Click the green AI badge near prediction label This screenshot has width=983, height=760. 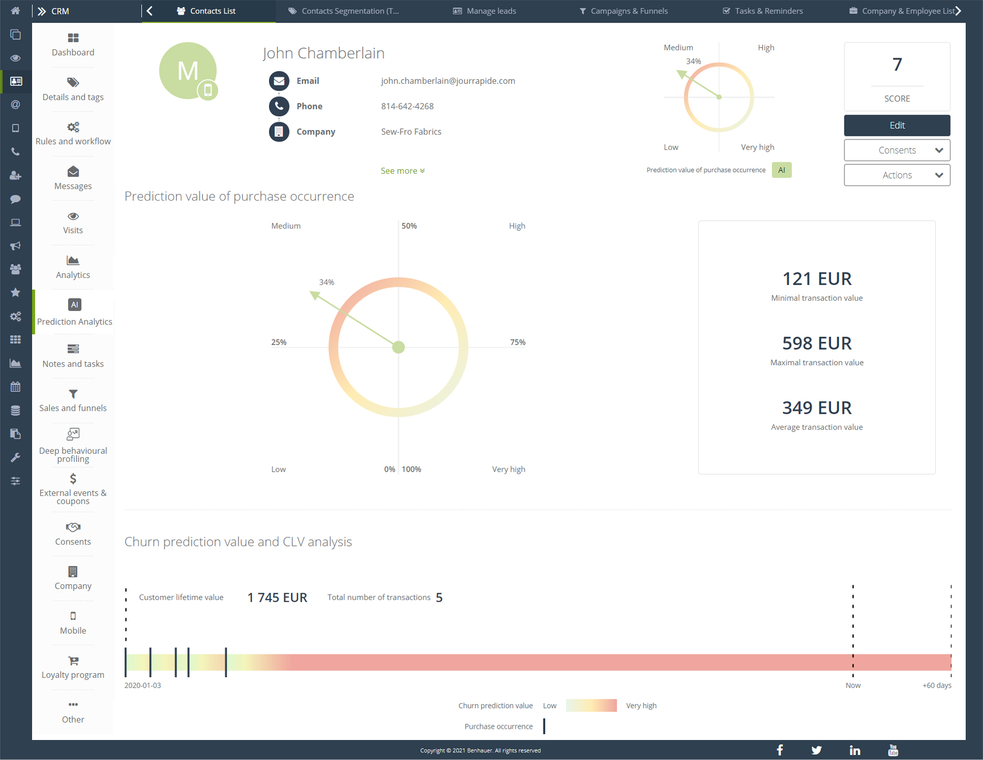(x=782, y=170)
